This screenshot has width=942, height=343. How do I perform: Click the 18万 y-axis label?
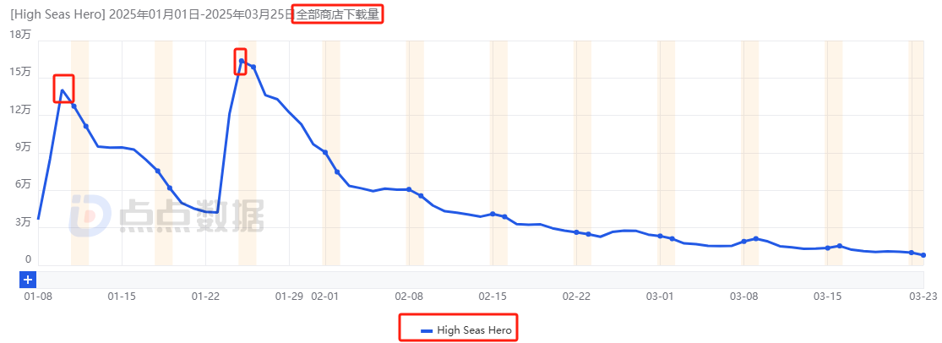click(20, 35)
